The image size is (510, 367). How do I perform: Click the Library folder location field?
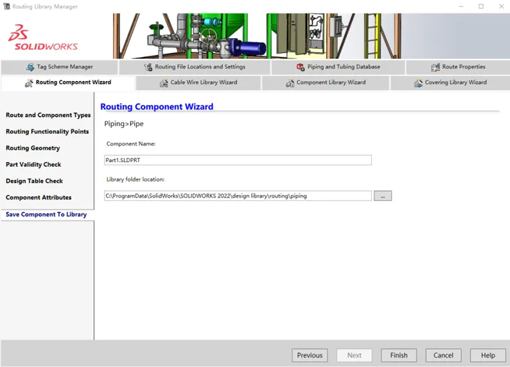[x=238, y=196]
